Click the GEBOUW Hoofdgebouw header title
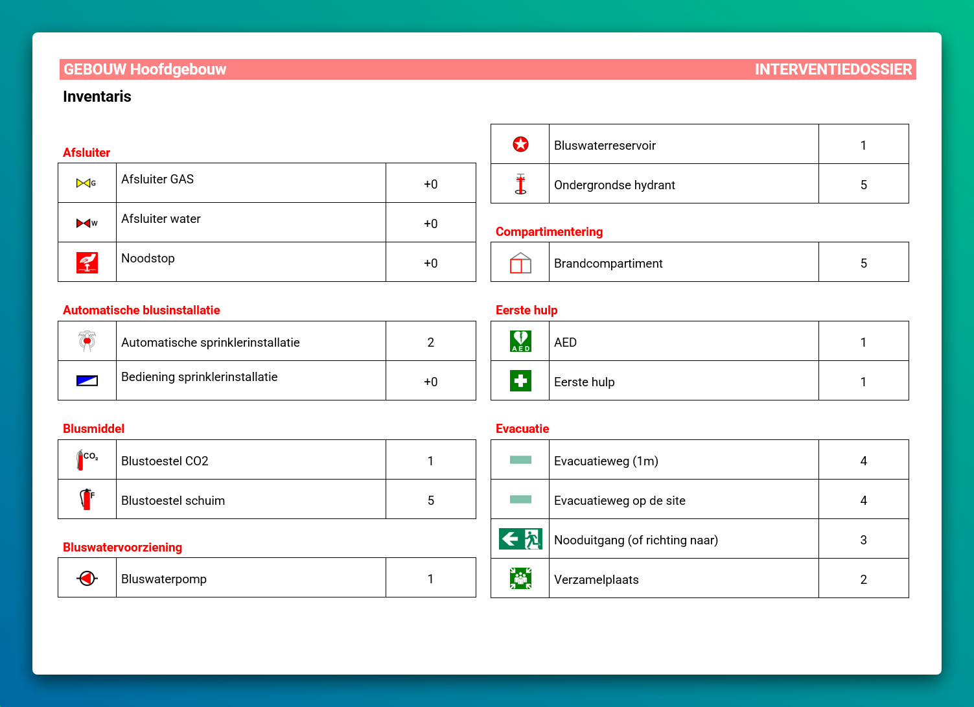Viewport: 974px width, 707px height. 145,69
